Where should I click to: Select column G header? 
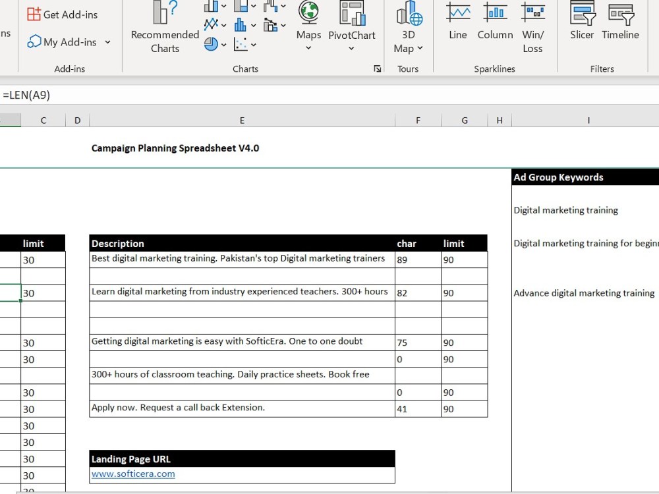click(465, 121)
